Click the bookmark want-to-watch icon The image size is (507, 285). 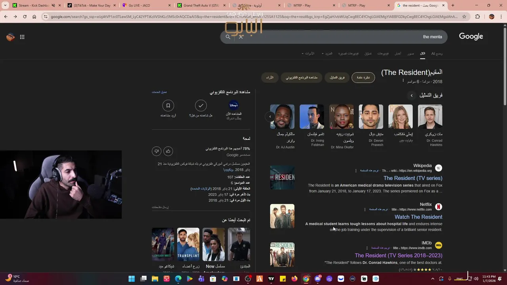click(x=168, y=105)
